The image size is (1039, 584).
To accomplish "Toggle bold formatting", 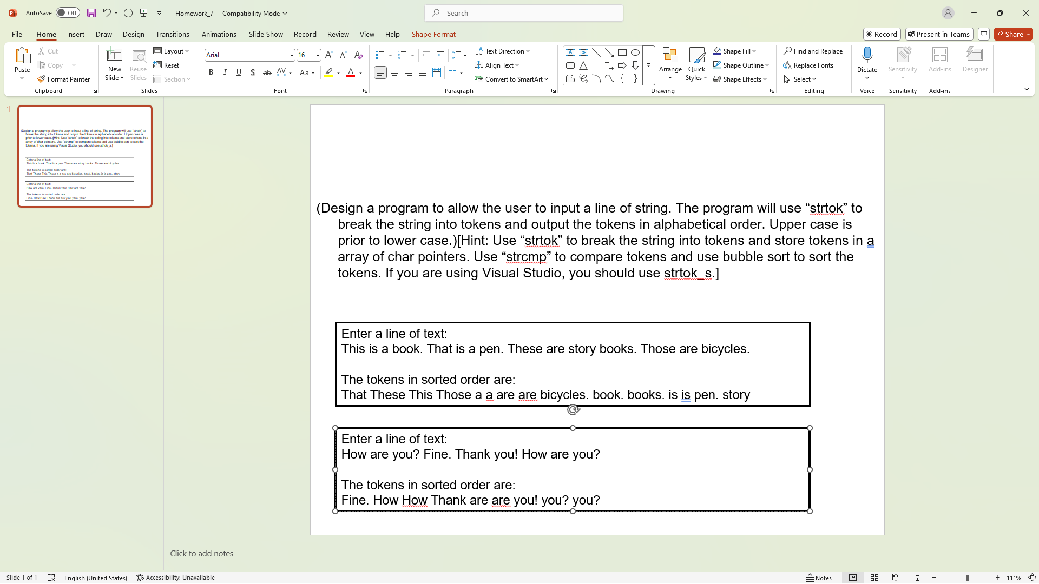I will (211, 72).
